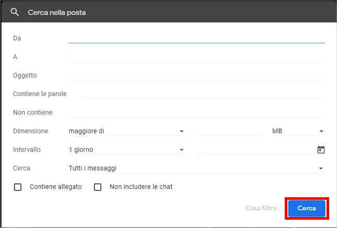Image resolution: width=337 pixels, height=228 pixels.
Task: Click the Crea filtro link
Action: (261, 208)
